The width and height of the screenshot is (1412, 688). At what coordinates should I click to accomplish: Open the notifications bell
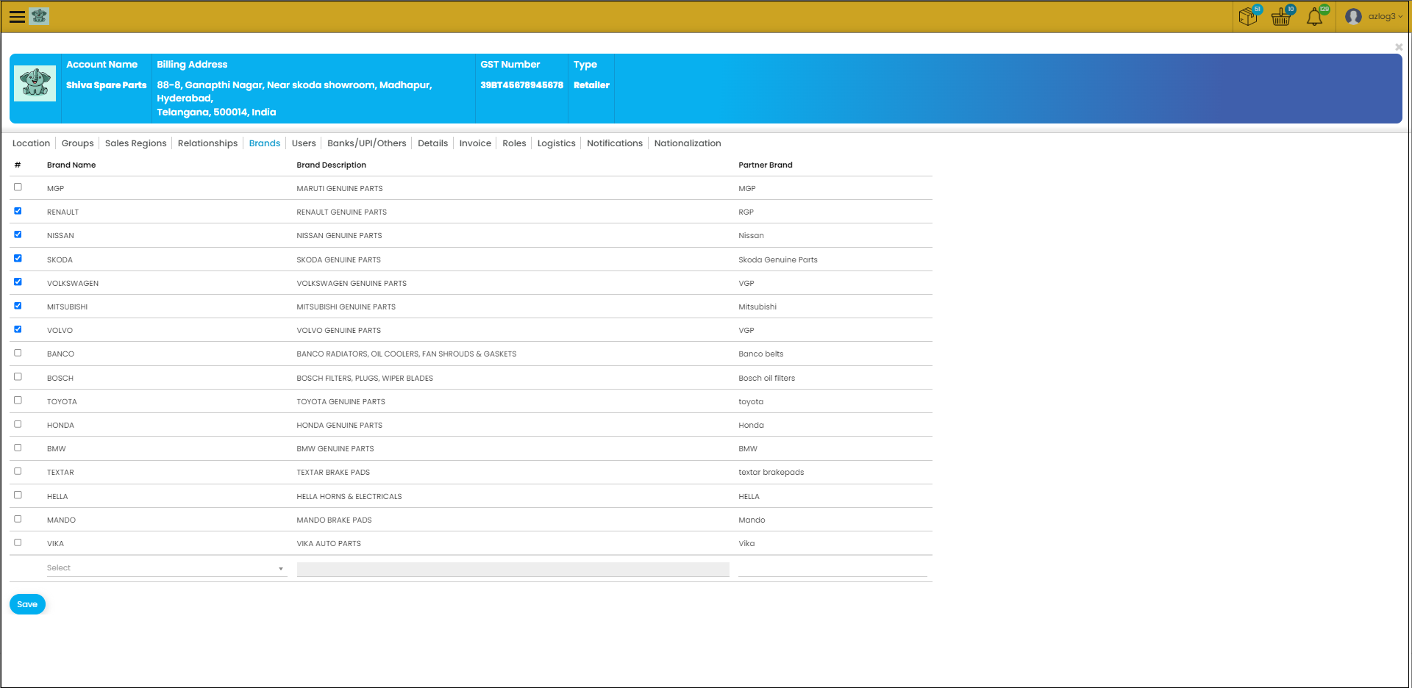tap(1316, 15)
